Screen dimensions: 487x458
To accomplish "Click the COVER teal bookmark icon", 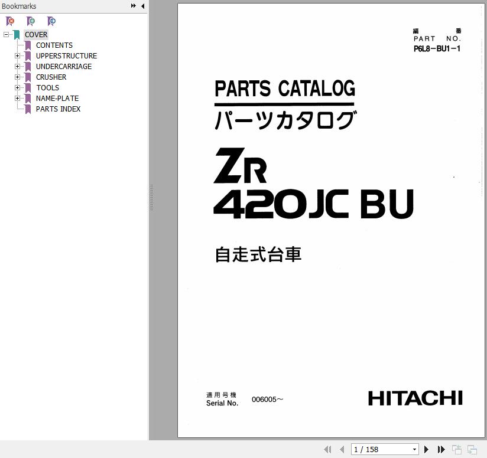I will tap(17, 35).
